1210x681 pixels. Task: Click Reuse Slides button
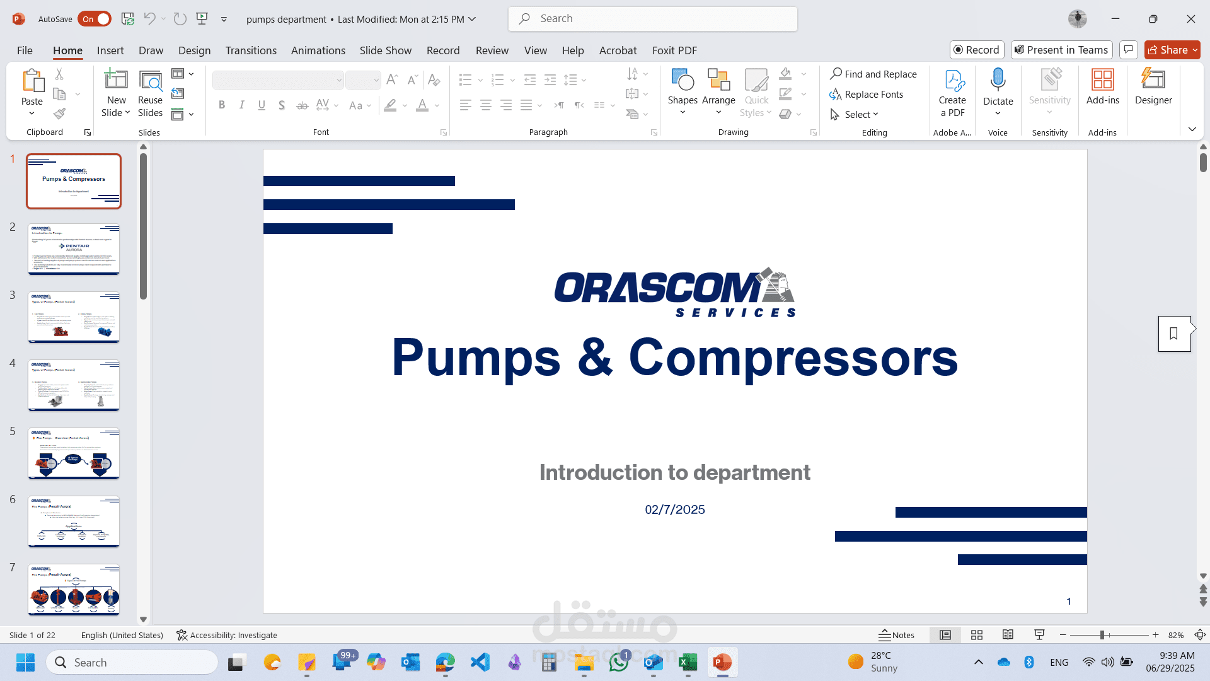(x=150, y=93)
